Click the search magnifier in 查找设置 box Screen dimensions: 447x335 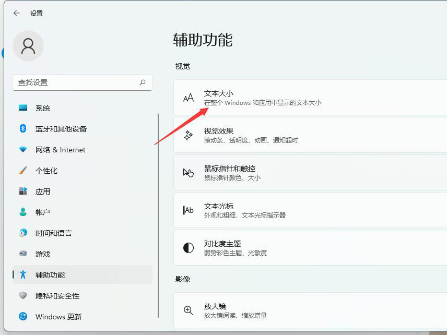pos(143,82)
